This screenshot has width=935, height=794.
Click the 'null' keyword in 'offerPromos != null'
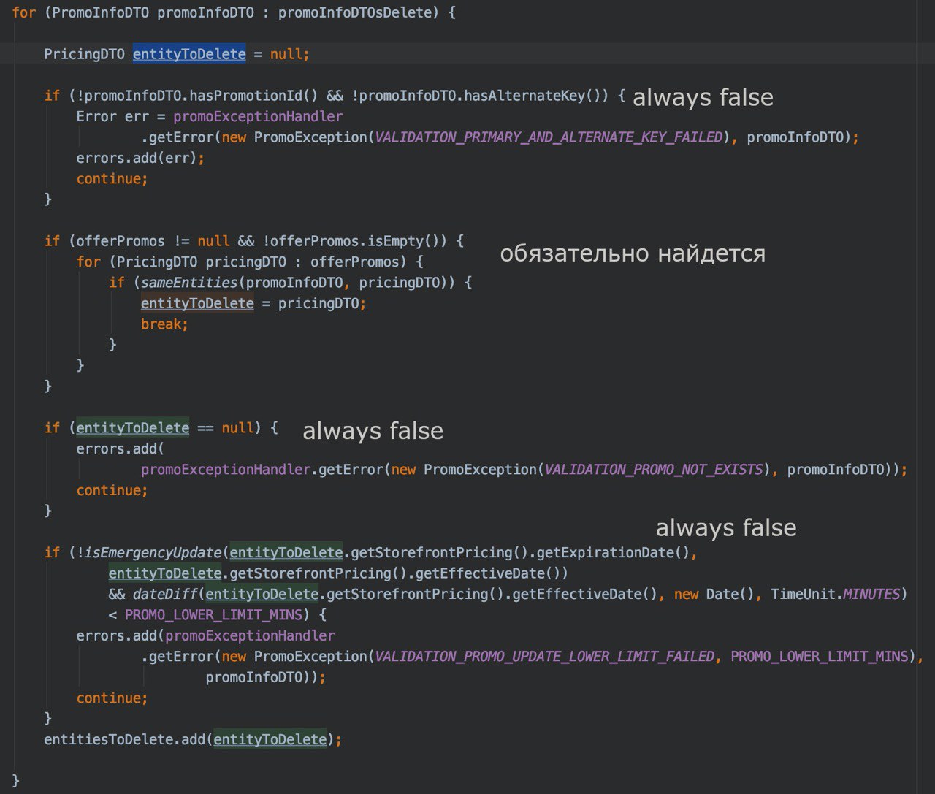click(213, 241)
